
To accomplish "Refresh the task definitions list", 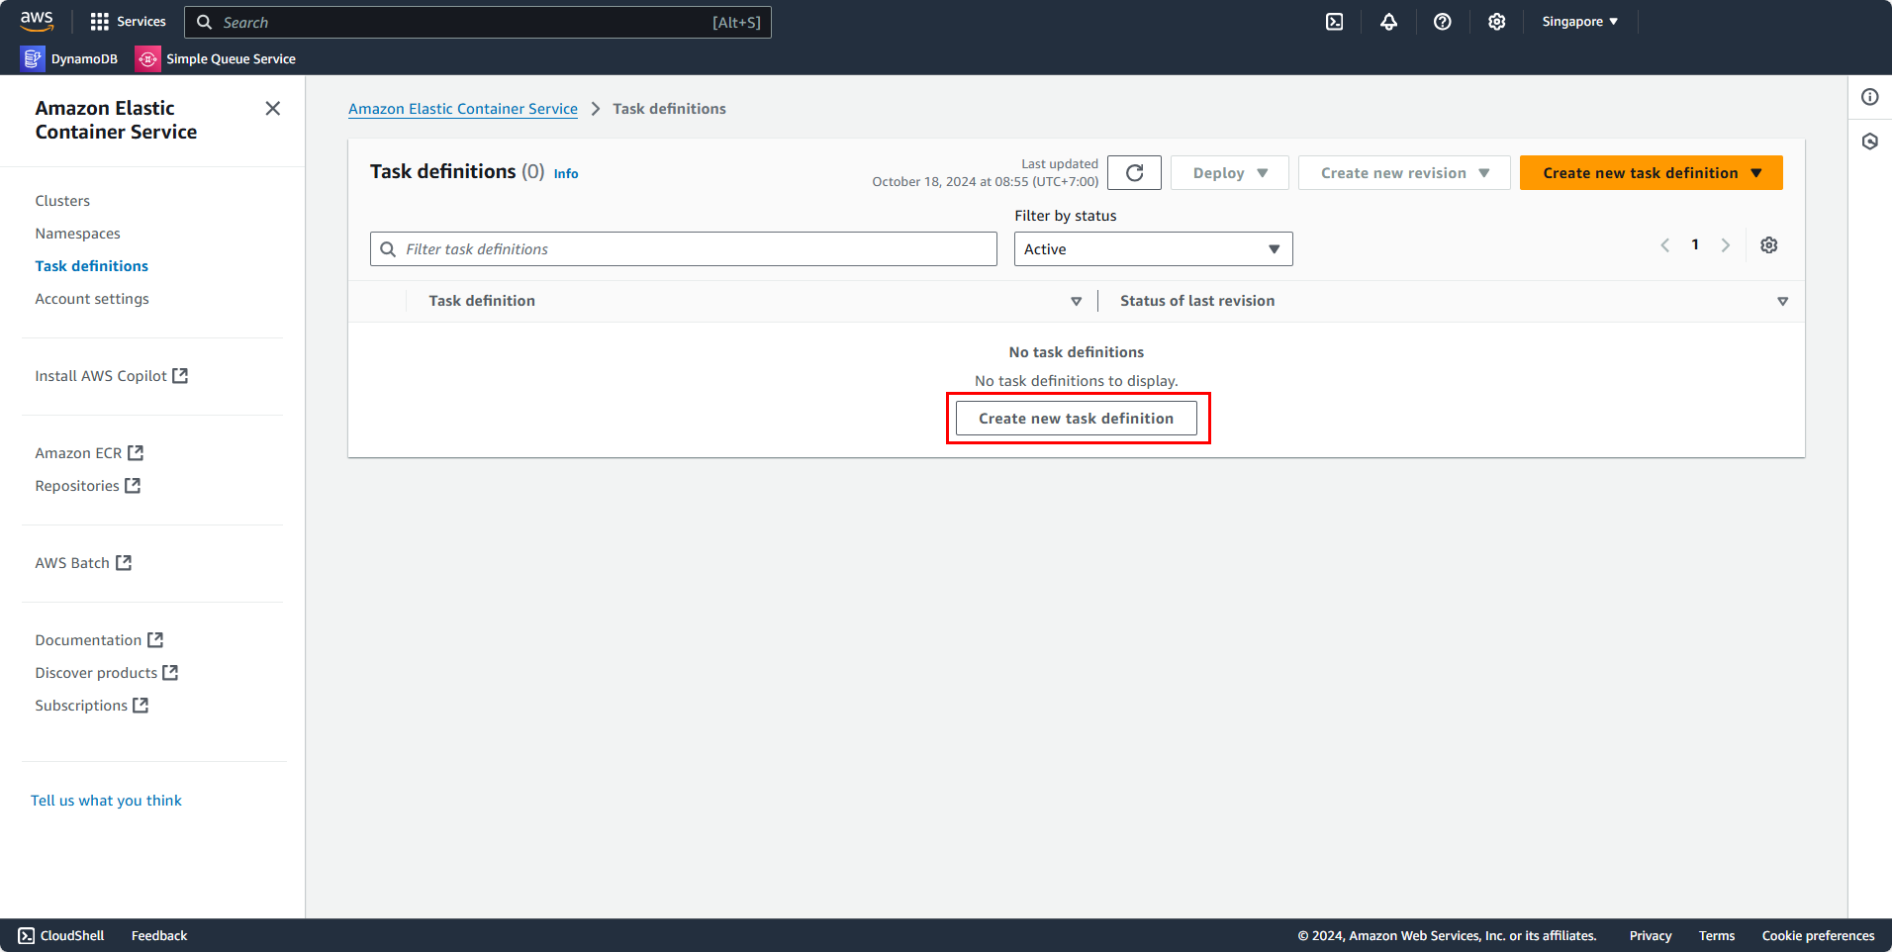I will pyautogui.click(x=1134, y=173).
